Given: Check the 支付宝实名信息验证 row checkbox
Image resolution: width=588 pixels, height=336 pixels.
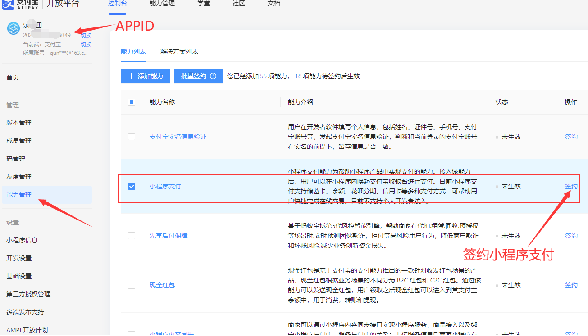Looking at the screenshot, I should coord(132,137).
